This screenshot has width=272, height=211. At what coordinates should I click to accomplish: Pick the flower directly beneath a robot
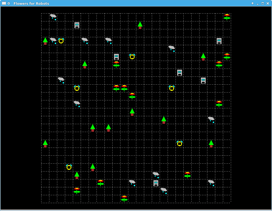(x=117, y=65)
